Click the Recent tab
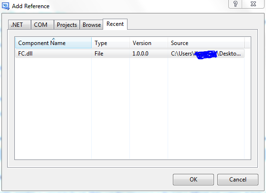The height and width of the screenshot is (193, 266). tap(115, 24)
